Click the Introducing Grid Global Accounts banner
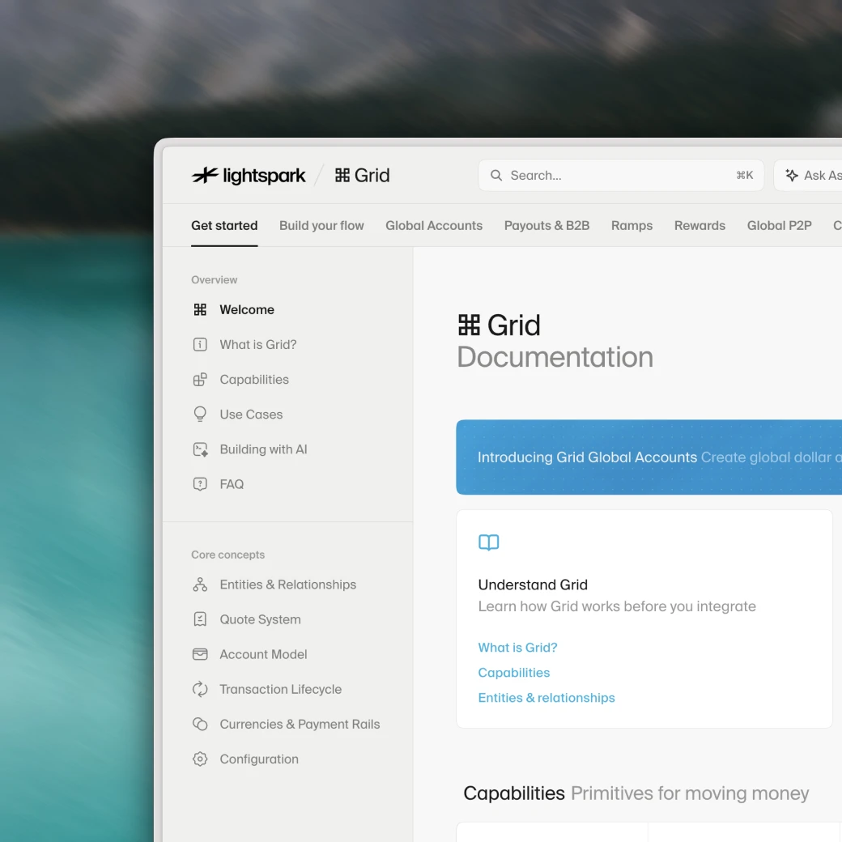 (x=649, y=457)
